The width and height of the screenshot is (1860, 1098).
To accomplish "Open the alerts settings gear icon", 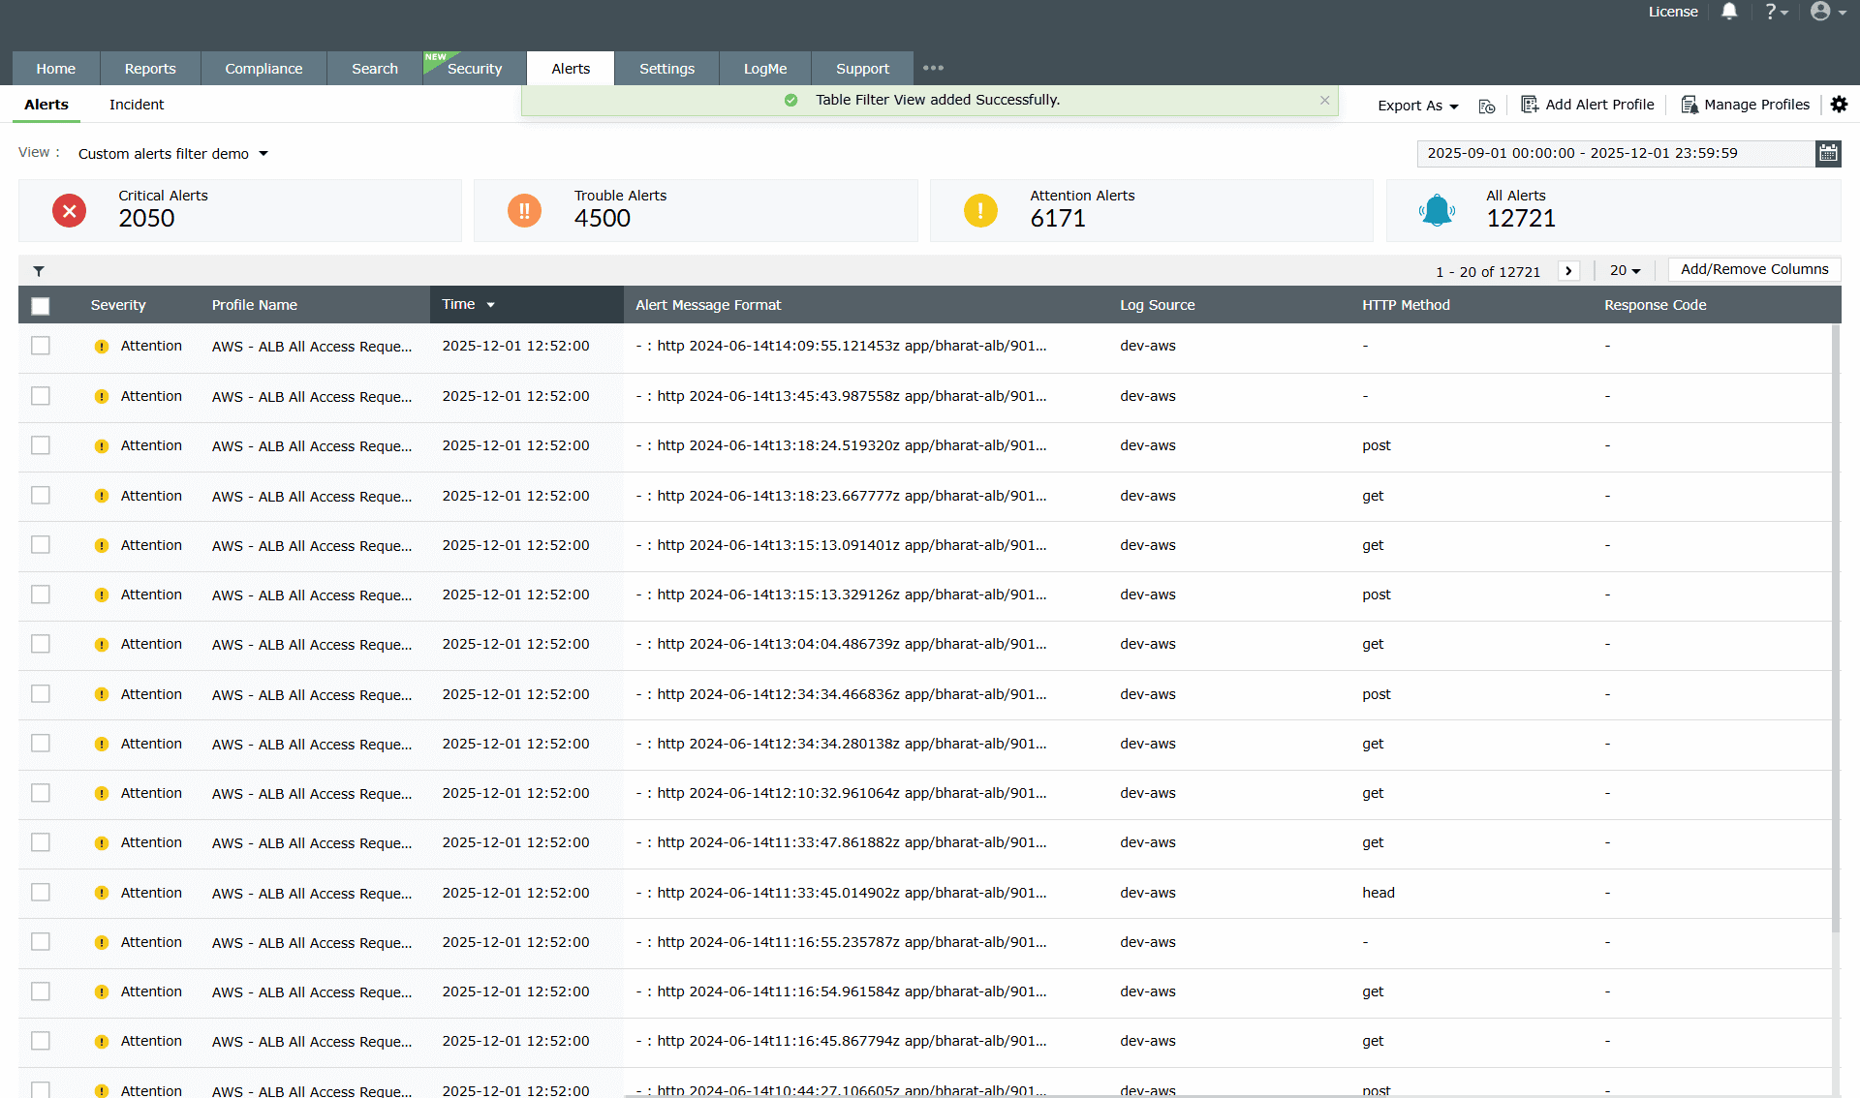I will [1840, 105].
